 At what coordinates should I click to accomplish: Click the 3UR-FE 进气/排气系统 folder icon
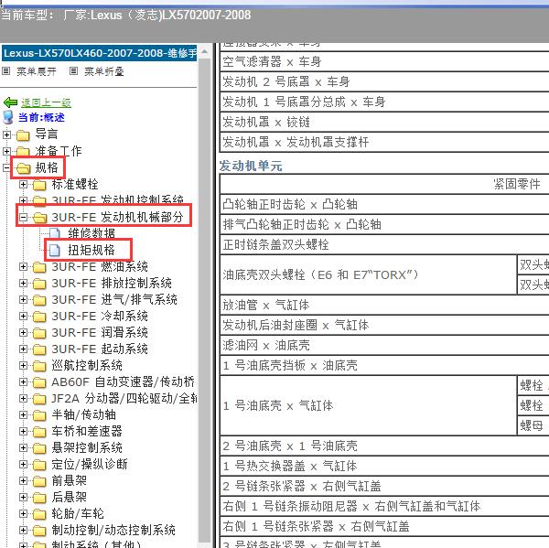pyautogui.click(x=39, y=300)
